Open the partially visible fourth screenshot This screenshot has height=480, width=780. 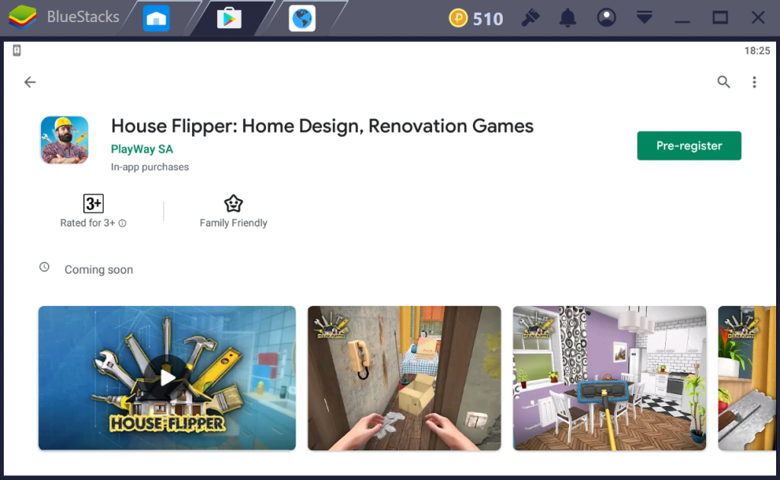pos(746,377)
